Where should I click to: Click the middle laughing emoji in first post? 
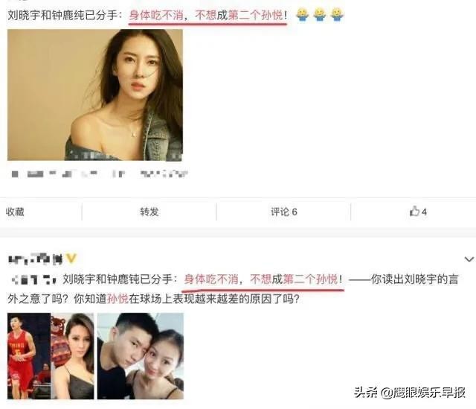click(319, 15)
